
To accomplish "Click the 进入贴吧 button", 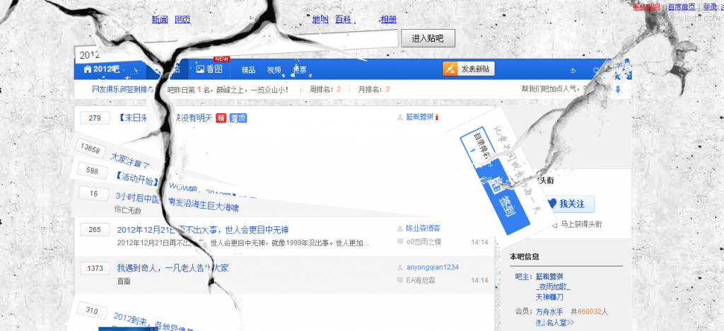I will pos(428,38).
